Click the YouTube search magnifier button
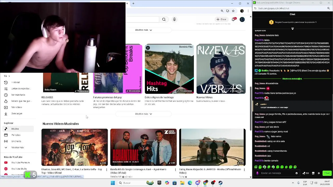The width and height of the screenshot is (333, 187). point(164,19)
